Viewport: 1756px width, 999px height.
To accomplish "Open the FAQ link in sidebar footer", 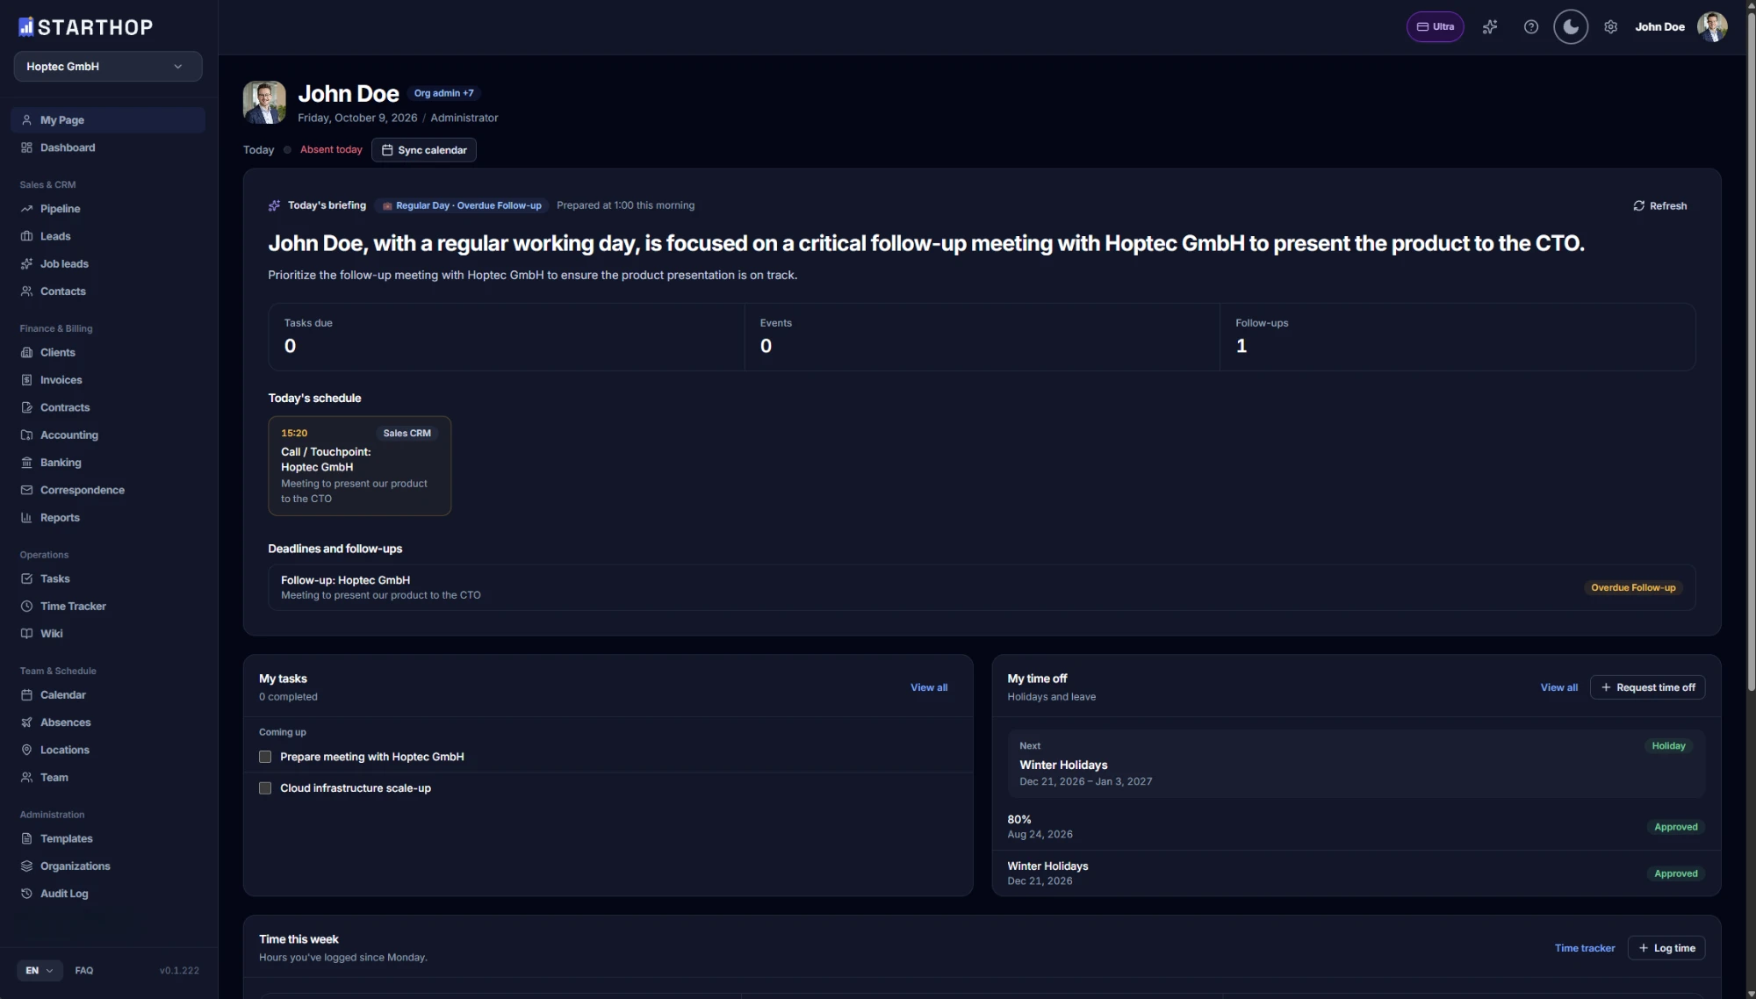I will tap(84, 971).
